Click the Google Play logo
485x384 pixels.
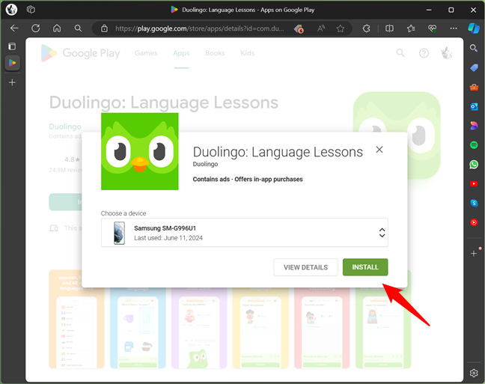80,53
